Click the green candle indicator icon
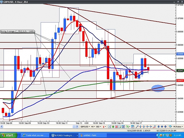Screen dimensions: 184x138 point(113,127)
